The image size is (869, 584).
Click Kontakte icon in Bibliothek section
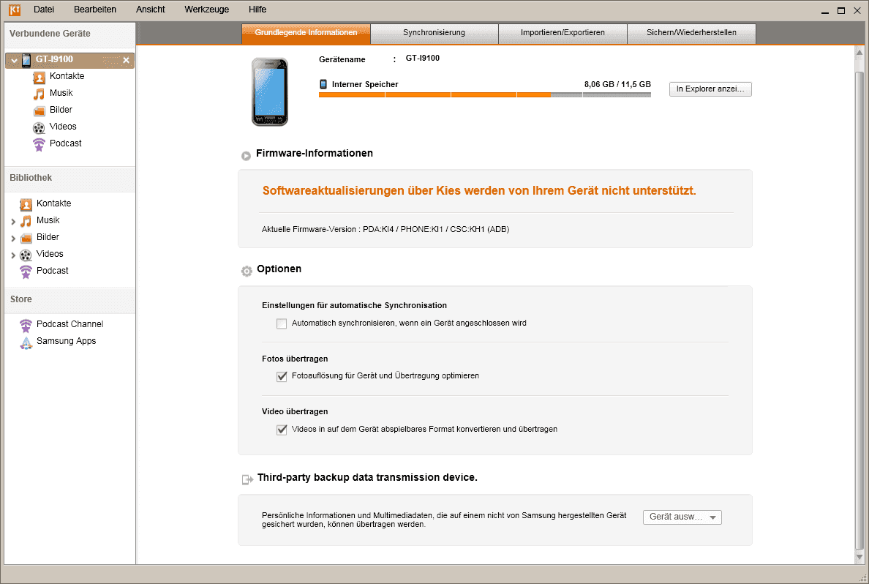click(26, 205)
